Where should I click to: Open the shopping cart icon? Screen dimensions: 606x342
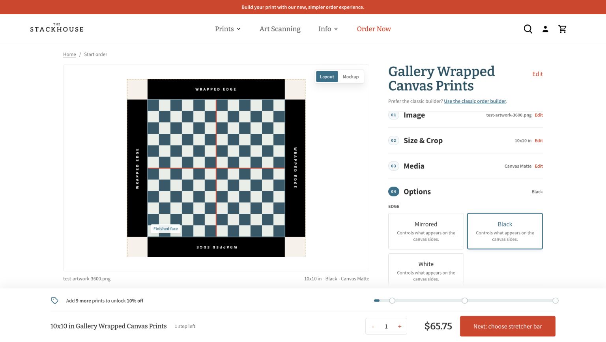(x=563, y=29)
